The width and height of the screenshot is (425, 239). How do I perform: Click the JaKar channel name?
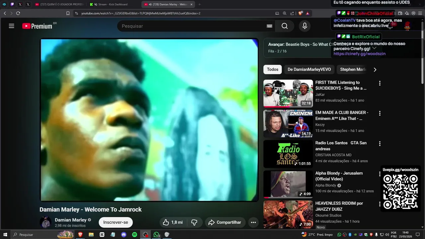(x=320, y=95)
